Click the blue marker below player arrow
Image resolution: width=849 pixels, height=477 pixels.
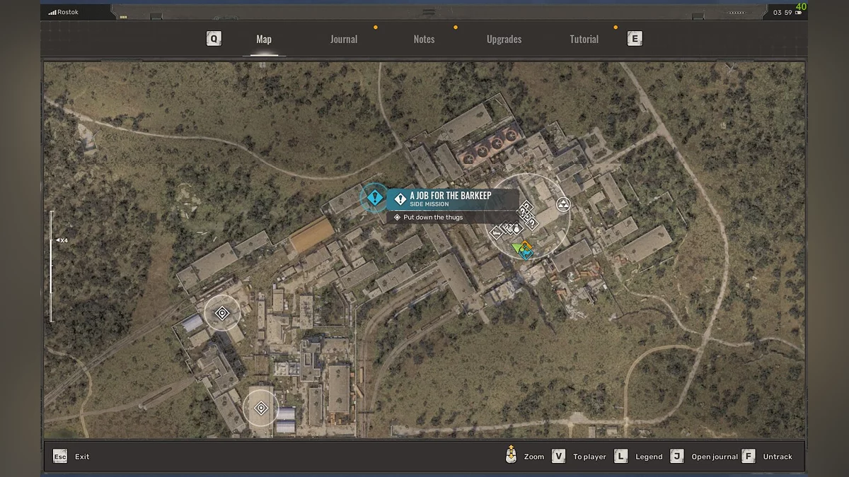point(526,252)
